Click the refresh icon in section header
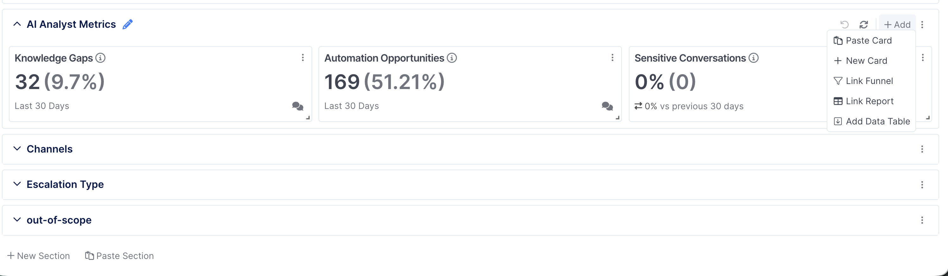 coord(864,25)
